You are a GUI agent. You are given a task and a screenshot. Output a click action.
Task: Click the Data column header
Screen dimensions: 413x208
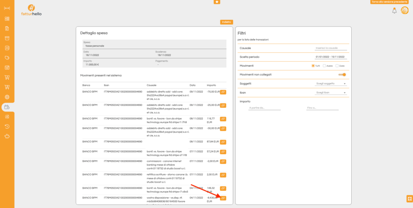192,85
